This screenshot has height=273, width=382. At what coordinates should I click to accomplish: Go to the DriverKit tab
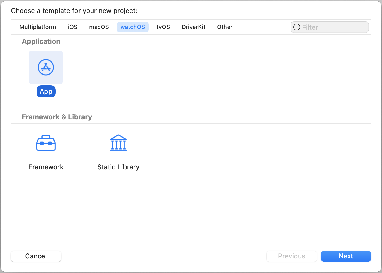(193, 27)
